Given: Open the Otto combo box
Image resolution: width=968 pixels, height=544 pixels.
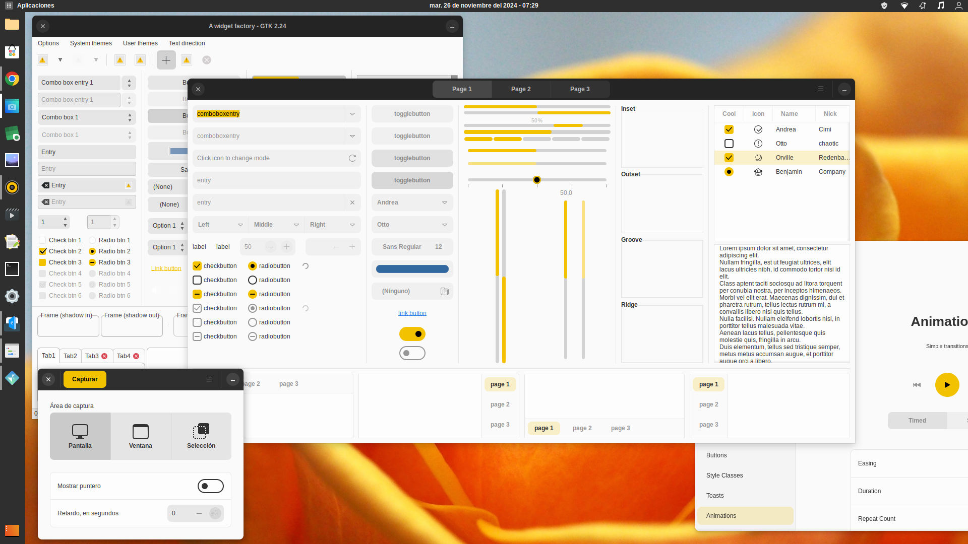Looking at the screenshot, I should [x=412, y=225].
